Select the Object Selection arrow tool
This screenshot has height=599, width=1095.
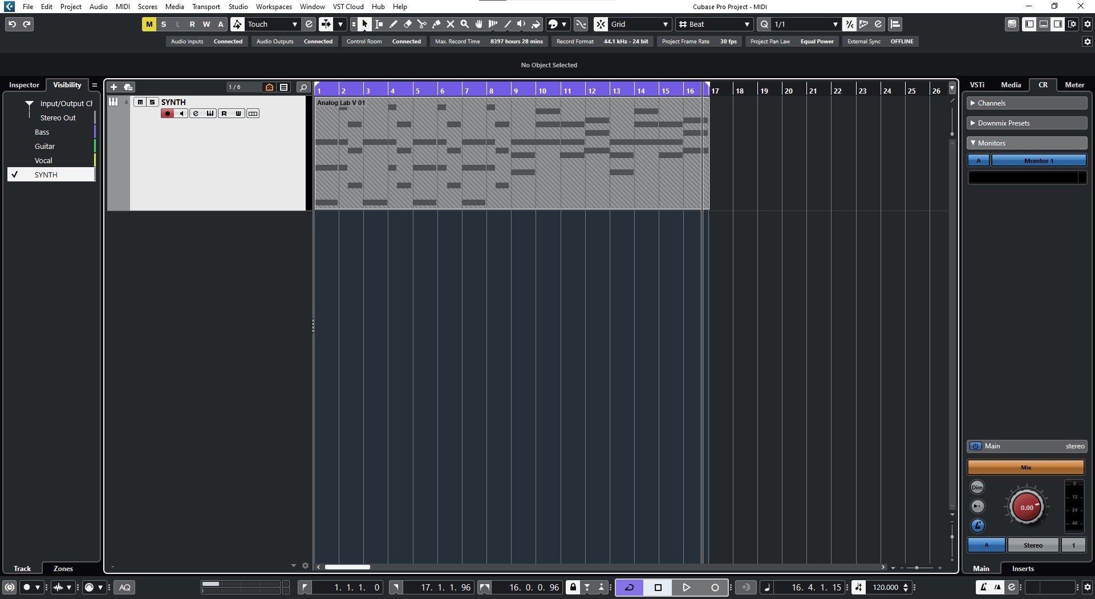[x=365, y=24]
